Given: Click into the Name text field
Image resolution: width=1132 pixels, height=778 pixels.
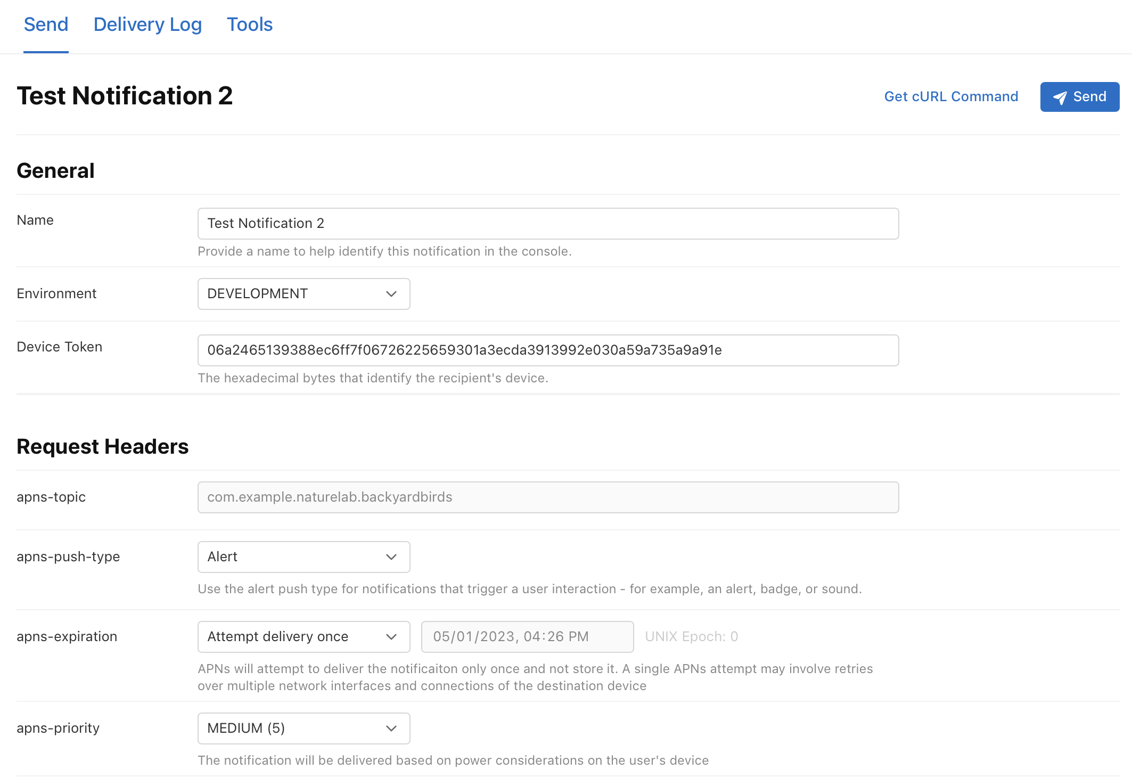Looking at the screenshot, I should pyautogui.click(x=548, y=224).
